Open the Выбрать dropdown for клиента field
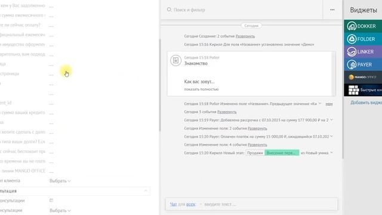382x215 pixels. [60, 181]
